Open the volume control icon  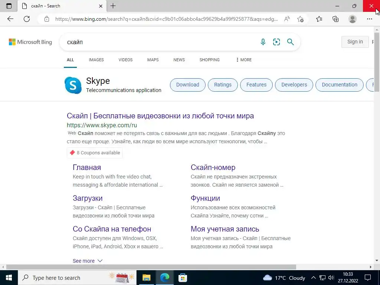click(x=331, y=278)
